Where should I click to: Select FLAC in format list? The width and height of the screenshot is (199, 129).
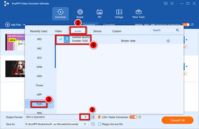(39, 104)
